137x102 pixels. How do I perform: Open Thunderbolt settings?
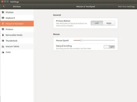tap(17, 41)
